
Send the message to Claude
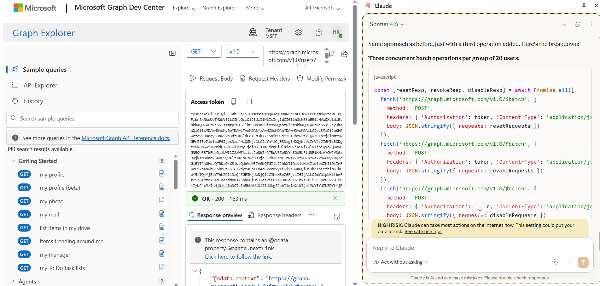click(583, 262)
